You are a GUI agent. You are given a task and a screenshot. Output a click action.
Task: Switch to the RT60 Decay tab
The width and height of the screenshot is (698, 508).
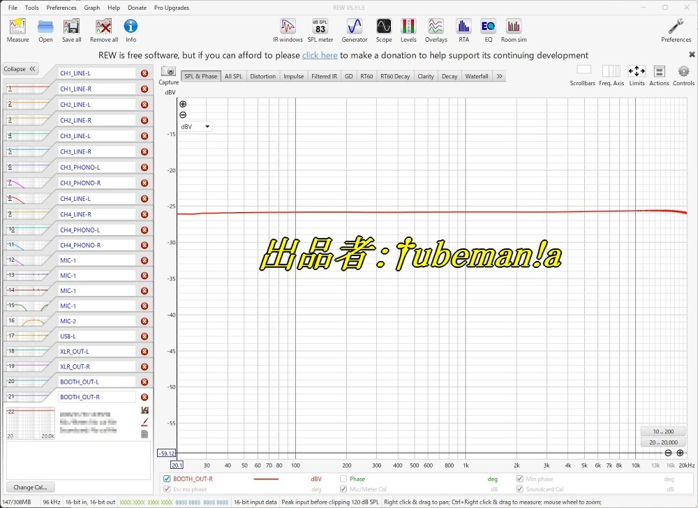[395, 76]
